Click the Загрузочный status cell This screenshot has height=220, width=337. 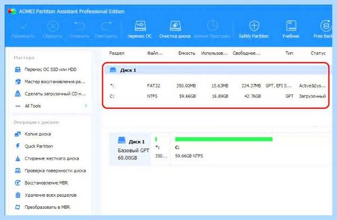(x=312, y=97)
